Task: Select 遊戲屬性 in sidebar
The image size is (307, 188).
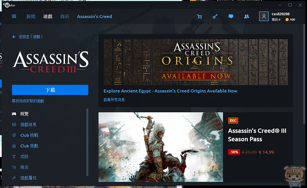Action: (x=29, y=178)
